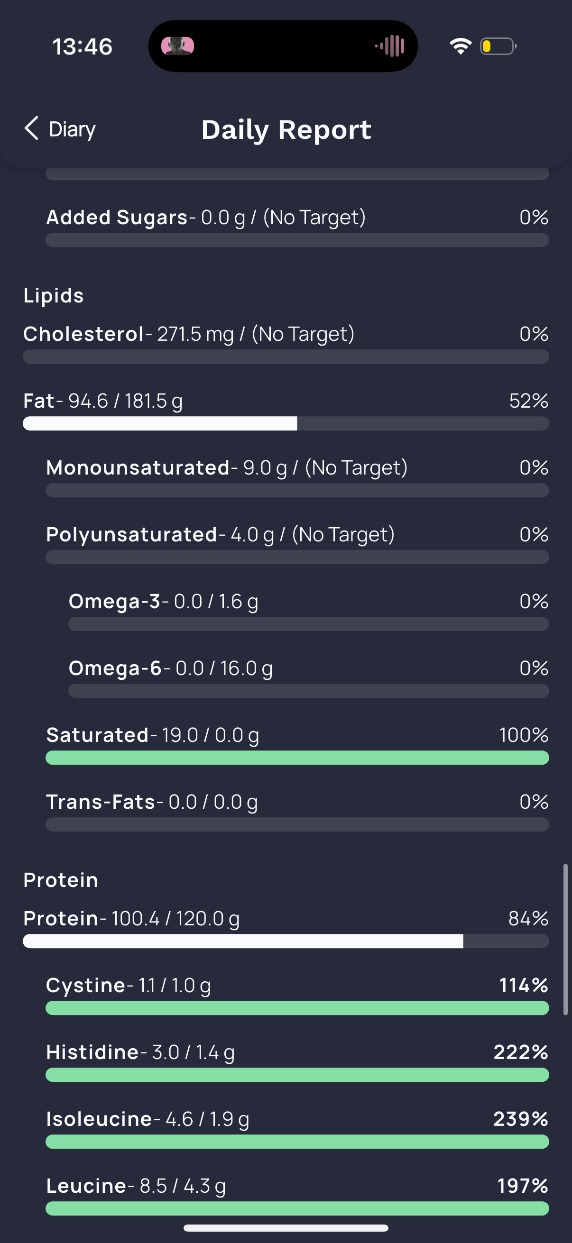Tap the back chevron beside Diary

click(x=31, y=128)
